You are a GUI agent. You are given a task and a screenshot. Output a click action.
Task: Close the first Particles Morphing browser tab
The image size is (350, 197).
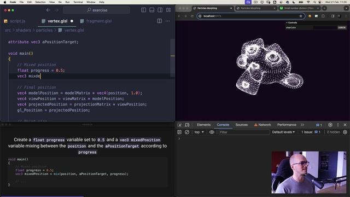[231, 8]
